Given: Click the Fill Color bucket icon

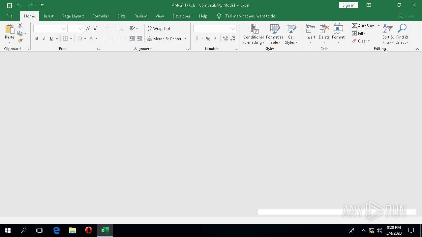Looking at the screenshot, I should click(x=80, y=39).
